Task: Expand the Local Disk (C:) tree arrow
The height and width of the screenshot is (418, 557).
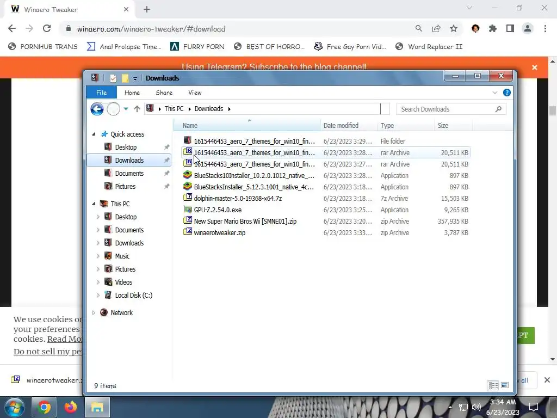Action: [x=98, y=296]
